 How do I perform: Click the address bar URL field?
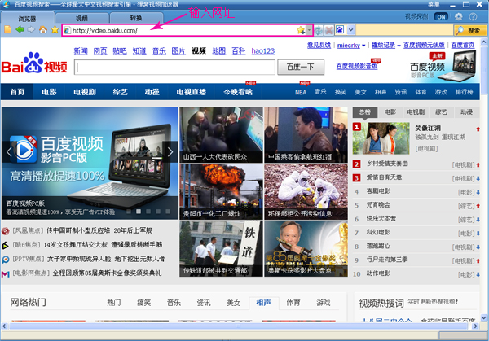183,30
